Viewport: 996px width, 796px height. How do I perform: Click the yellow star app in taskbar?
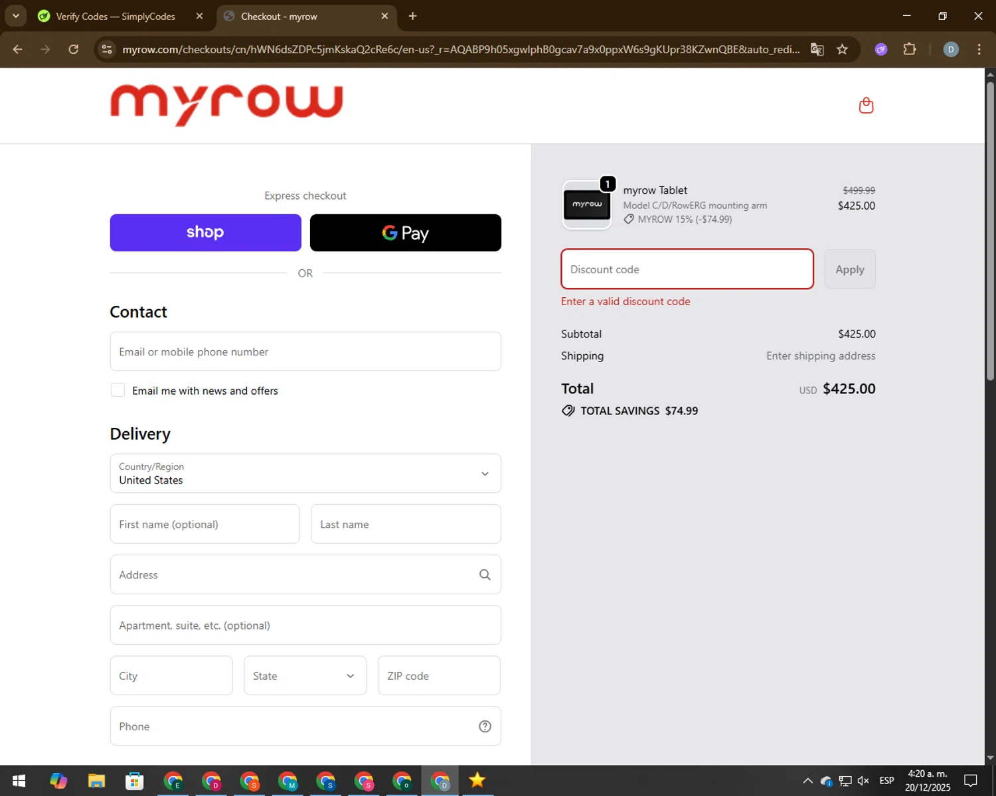click(477, 781)
